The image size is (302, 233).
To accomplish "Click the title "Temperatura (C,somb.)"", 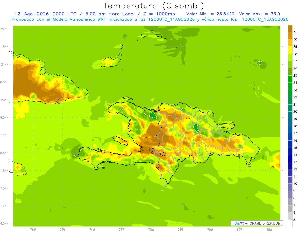I will (154, 6).
